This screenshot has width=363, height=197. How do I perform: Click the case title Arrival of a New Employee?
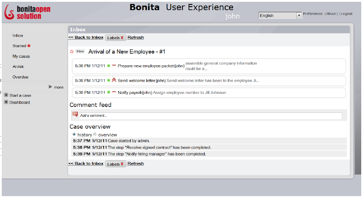tap(126, 52)
